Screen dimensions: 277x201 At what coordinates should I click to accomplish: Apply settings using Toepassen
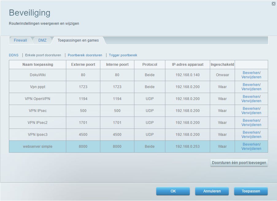251,191
